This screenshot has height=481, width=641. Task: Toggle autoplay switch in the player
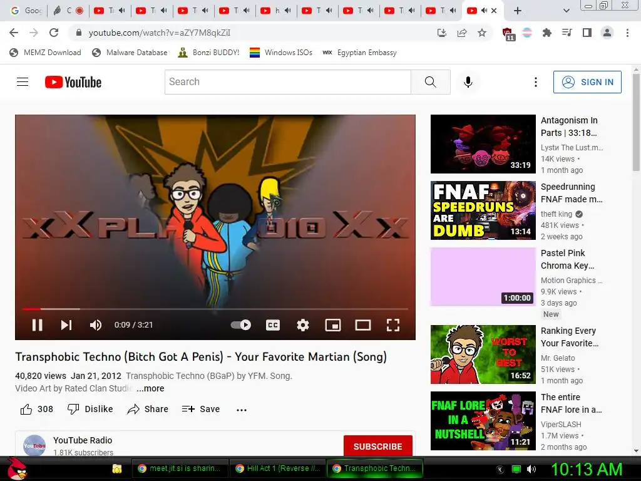click(241, 325)
